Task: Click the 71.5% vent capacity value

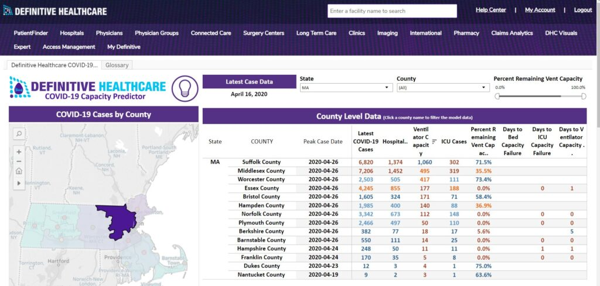Action: [x=483, y=162]
